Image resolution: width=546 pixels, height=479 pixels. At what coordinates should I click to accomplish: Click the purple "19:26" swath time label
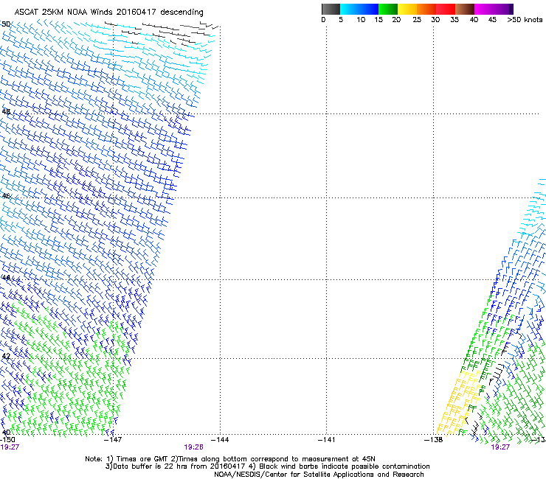pos(193,447)
